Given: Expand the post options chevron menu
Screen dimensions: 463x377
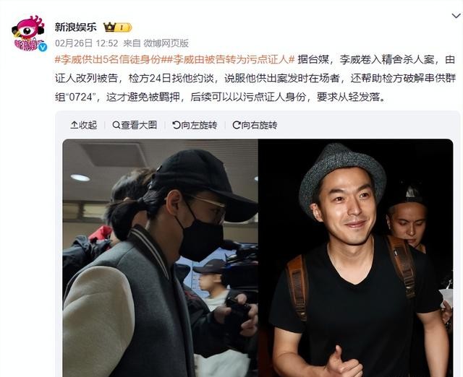Looking at the screenshot, I should coord(456,16).
